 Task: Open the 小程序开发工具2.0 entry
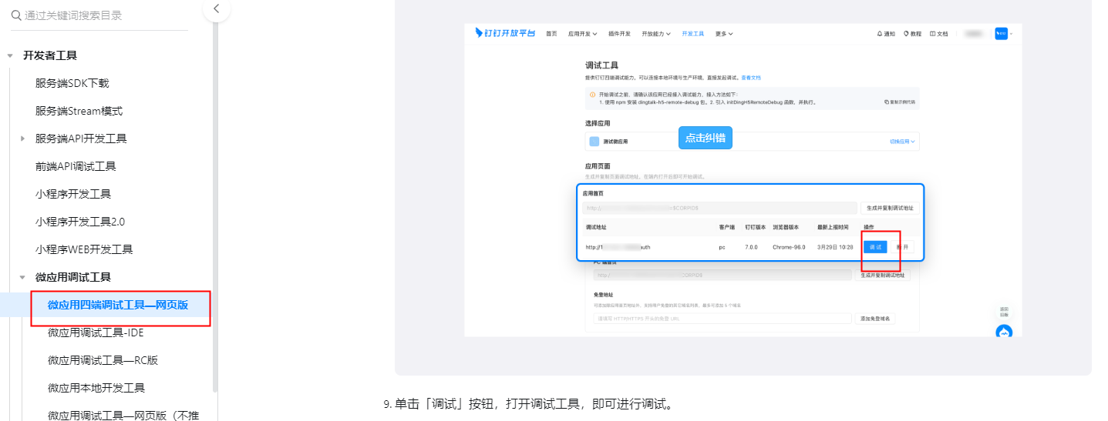[80, 222]
